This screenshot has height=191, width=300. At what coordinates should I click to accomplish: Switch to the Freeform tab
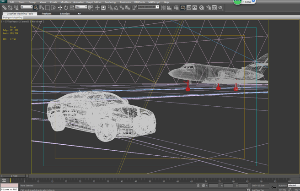(47, 14)
